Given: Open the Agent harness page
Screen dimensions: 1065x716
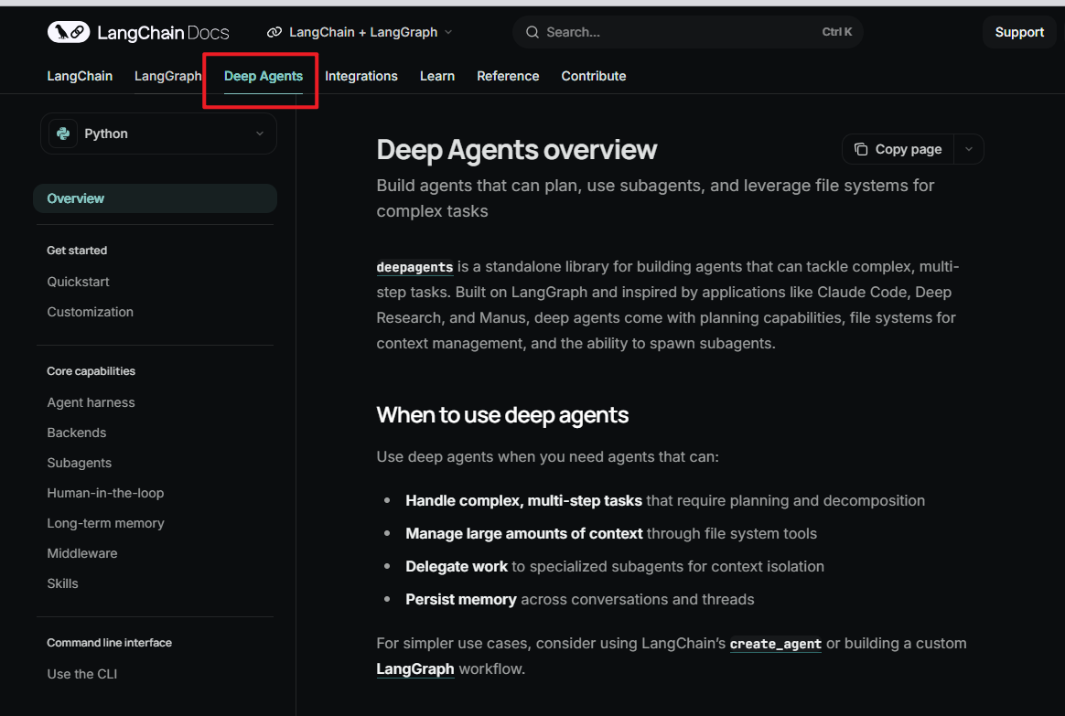Looking at the screenshot, I should click(x=91, y=402).
